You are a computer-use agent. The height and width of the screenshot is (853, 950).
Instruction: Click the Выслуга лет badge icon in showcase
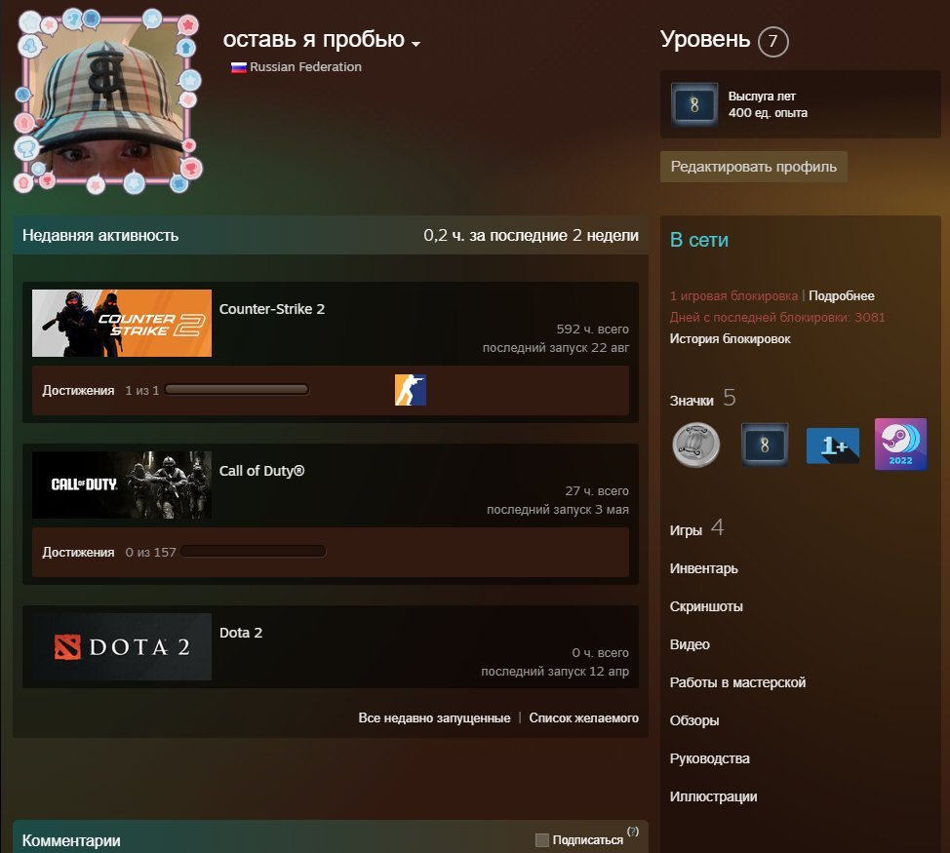click(694, 104)
